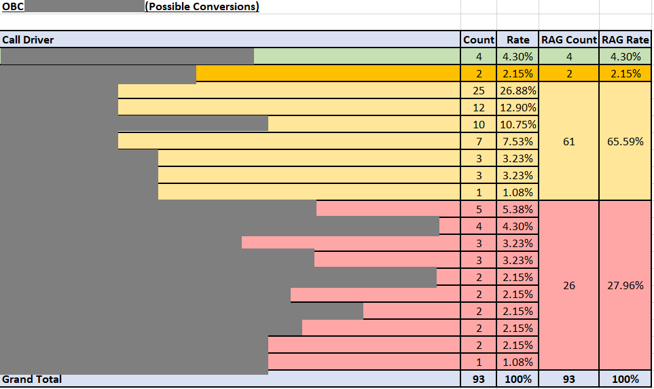The width and height of the screenshot is (654, 389).
Task: Click the Grand Total 100% in Rate column
Action: coord(517,379)
